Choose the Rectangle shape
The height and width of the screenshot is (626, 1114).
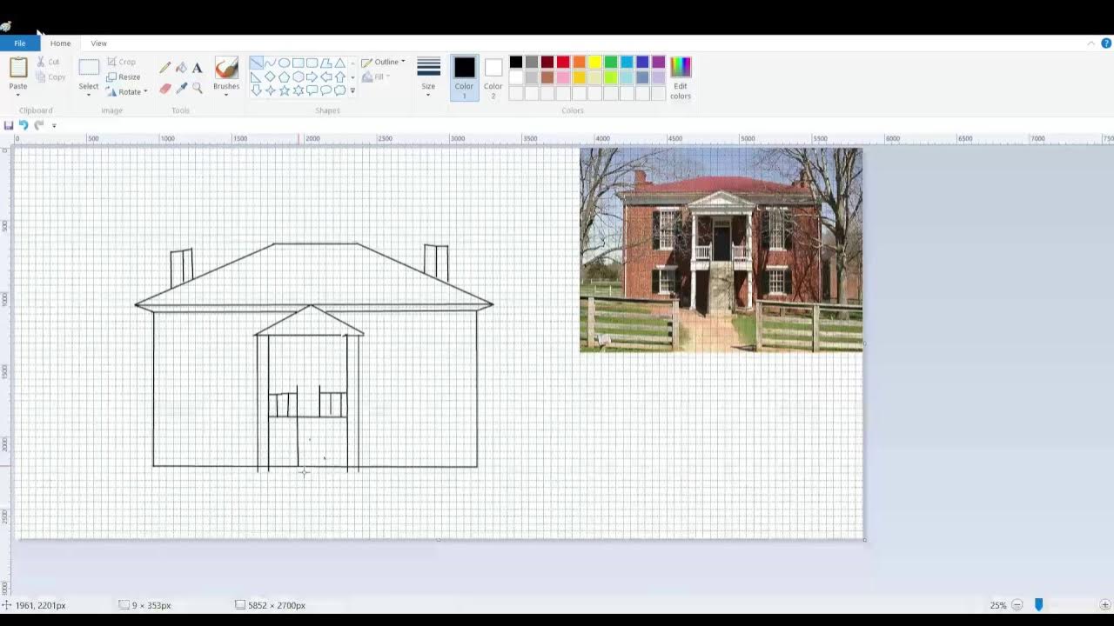point(298,63)
